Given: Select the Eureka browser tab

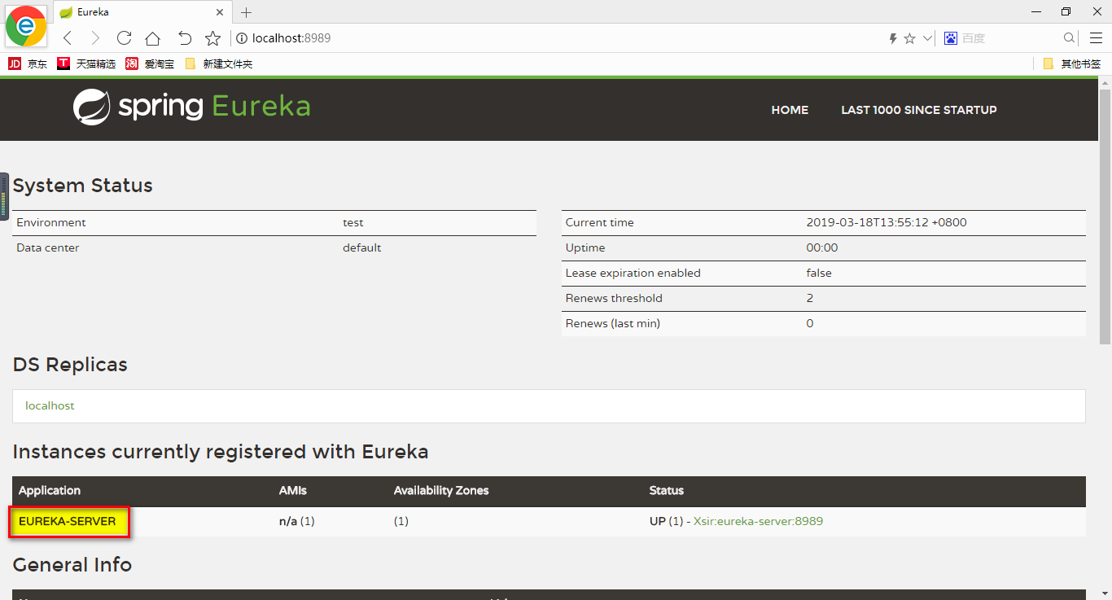Looking at the screenshot, I should (x=143, y=12).
